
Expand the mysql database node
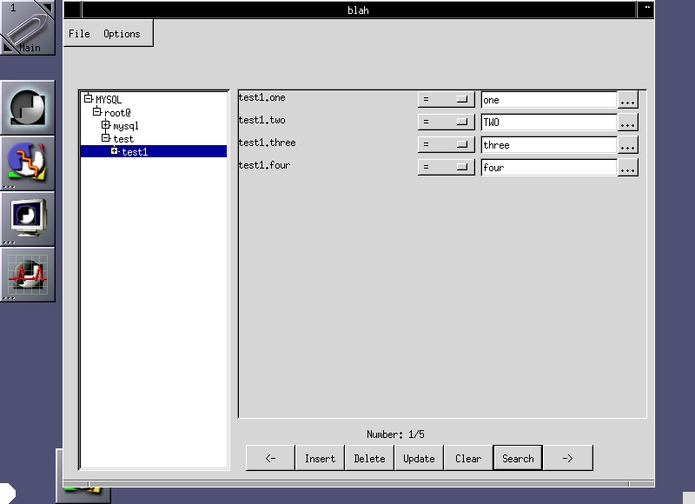point(106,126)
